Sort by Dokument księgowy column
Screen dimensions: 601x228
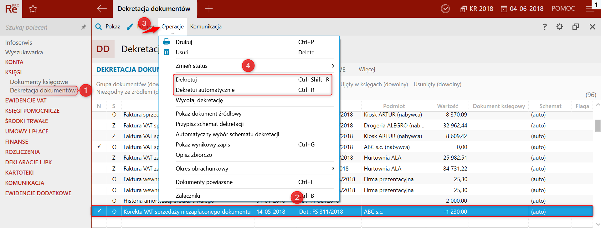(499, 106)
